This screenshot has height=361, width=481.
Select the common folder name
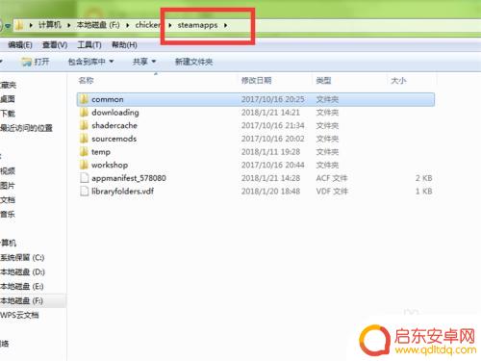108,99
